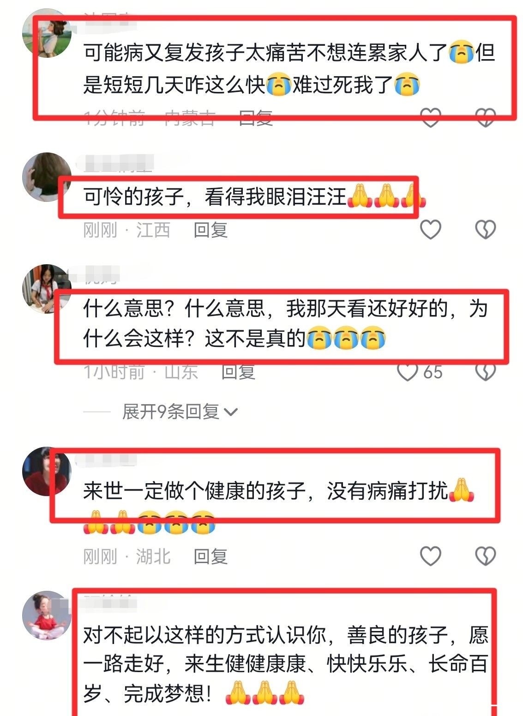The width and height of the screenshot is (523, 716).
Task: Open avatar of the 湖北 commenter
Action: pyautogui.click(x=47, y=471)
